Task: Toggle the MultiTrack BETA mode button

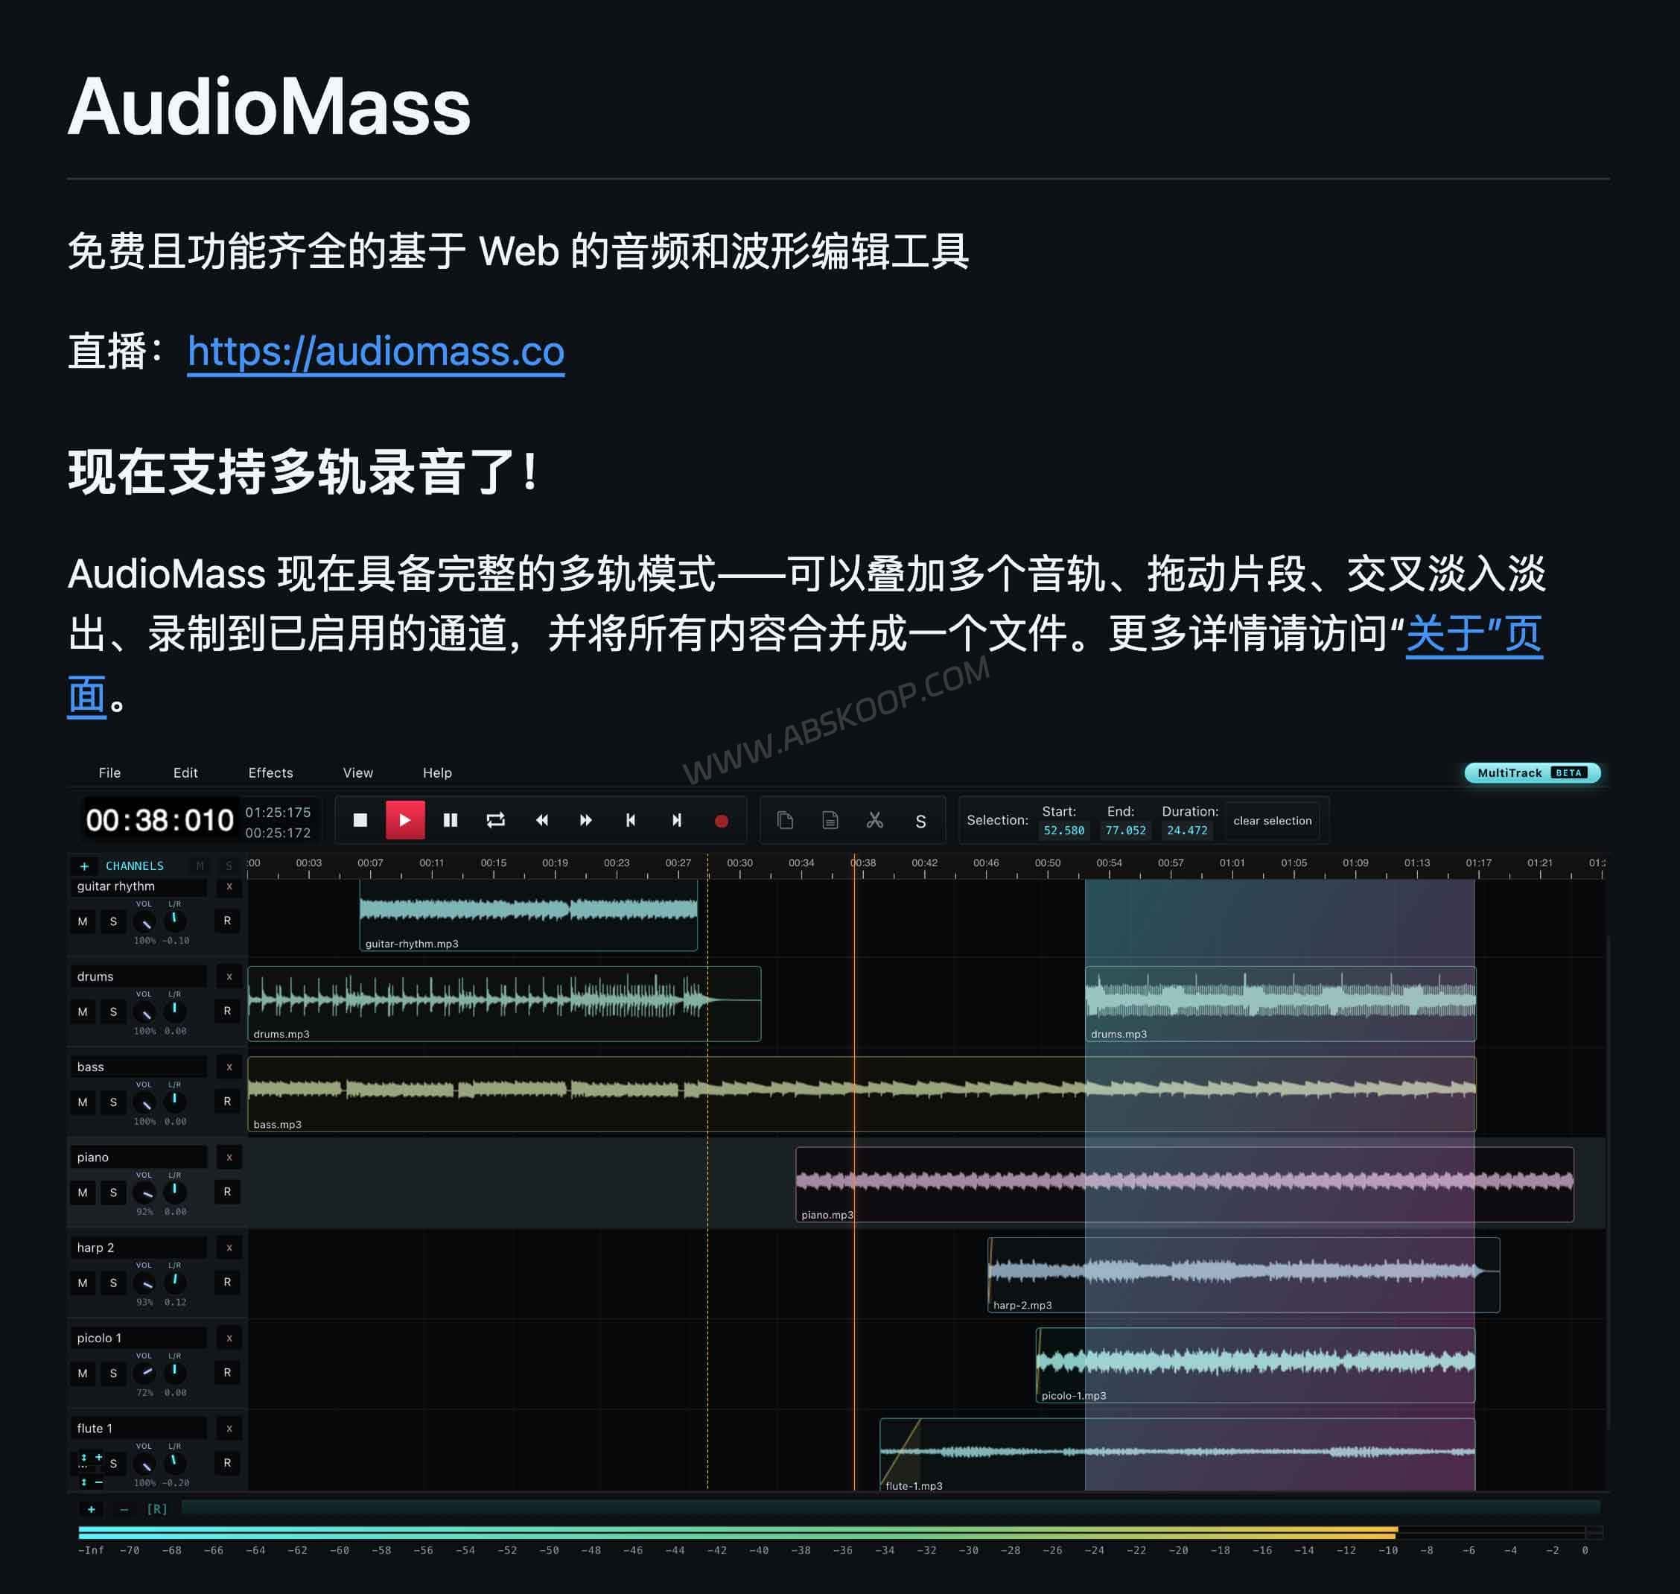Action: point(1533,772)
